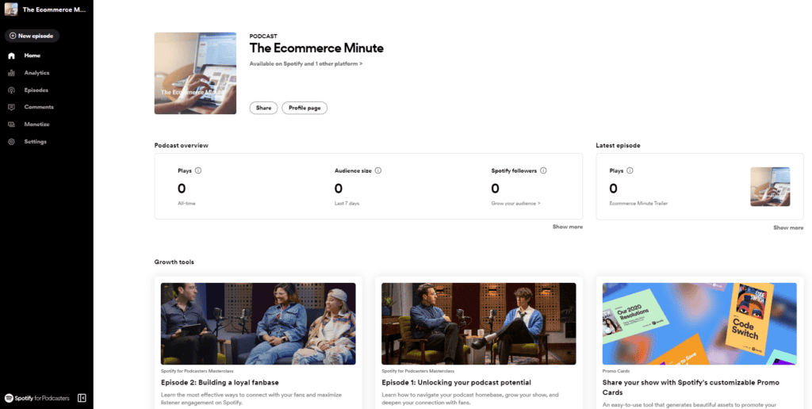Viewport: 812px width, 409px height.
Task: Click info icon next to Spotify followers
Action: coord(543,170)
